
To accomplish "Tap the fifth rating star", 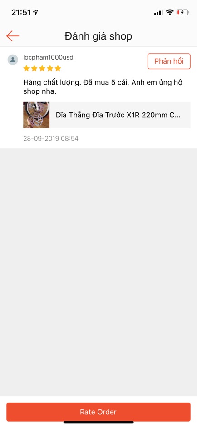I will pos(58,68).
